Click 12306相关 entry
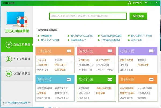This screenshot has height=108, width=161. (x=42, y=65)
